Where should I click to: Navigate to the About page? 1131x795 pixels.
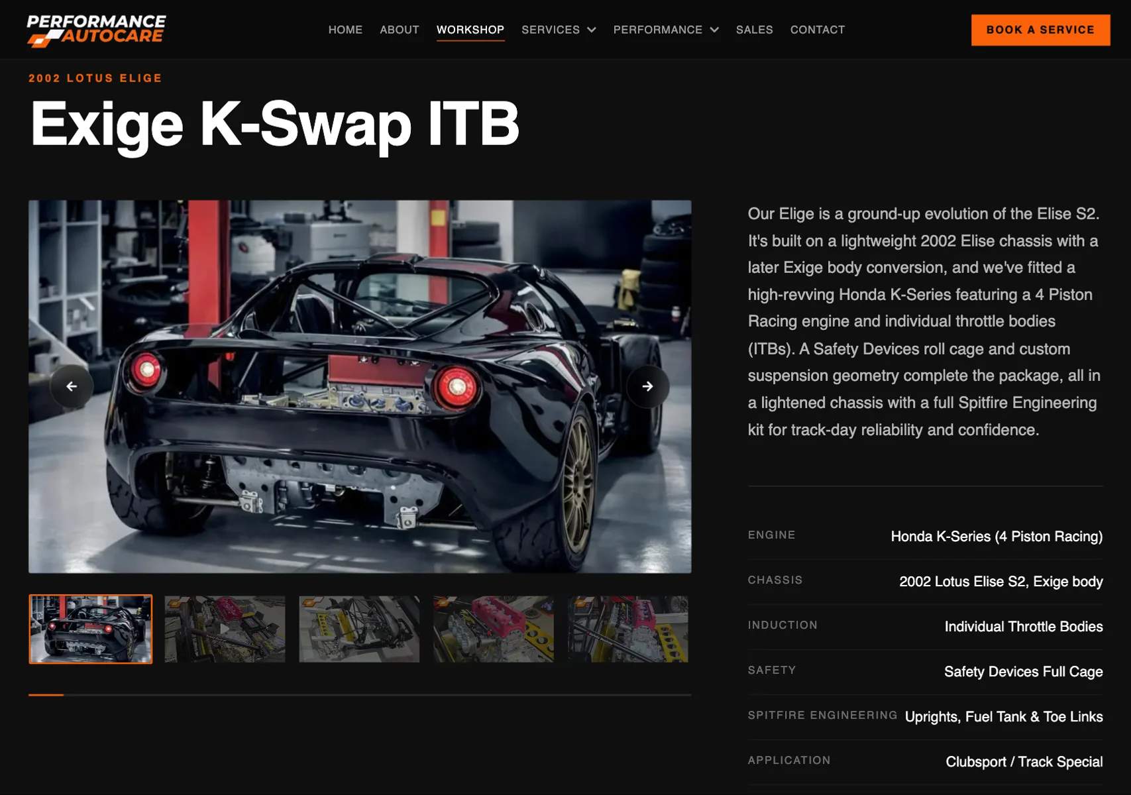pos(400,30)
